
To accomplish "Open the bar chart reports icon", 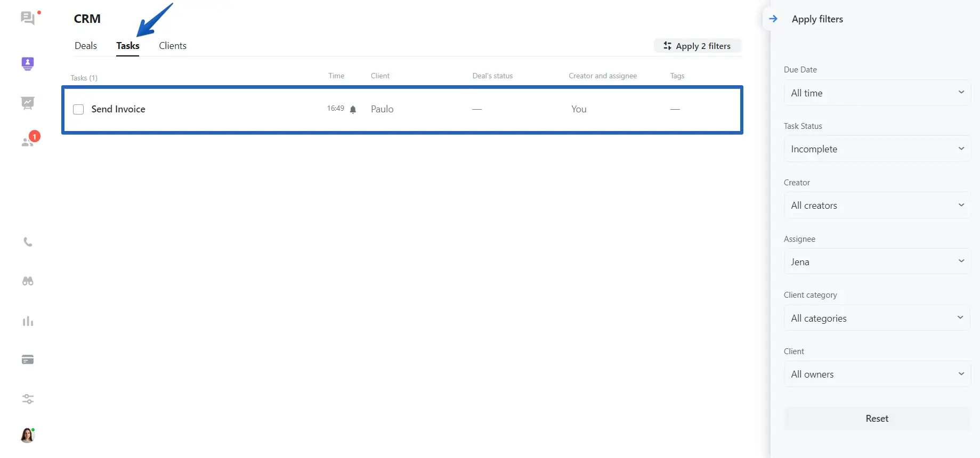I will [x=28, y=321].
